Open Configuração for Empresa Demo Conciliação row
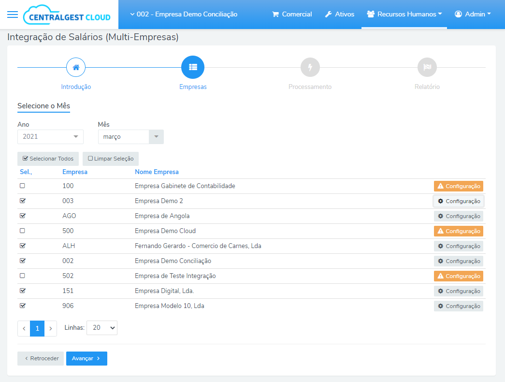The width and height of the screenshot is (505, 382). point(458,261)
